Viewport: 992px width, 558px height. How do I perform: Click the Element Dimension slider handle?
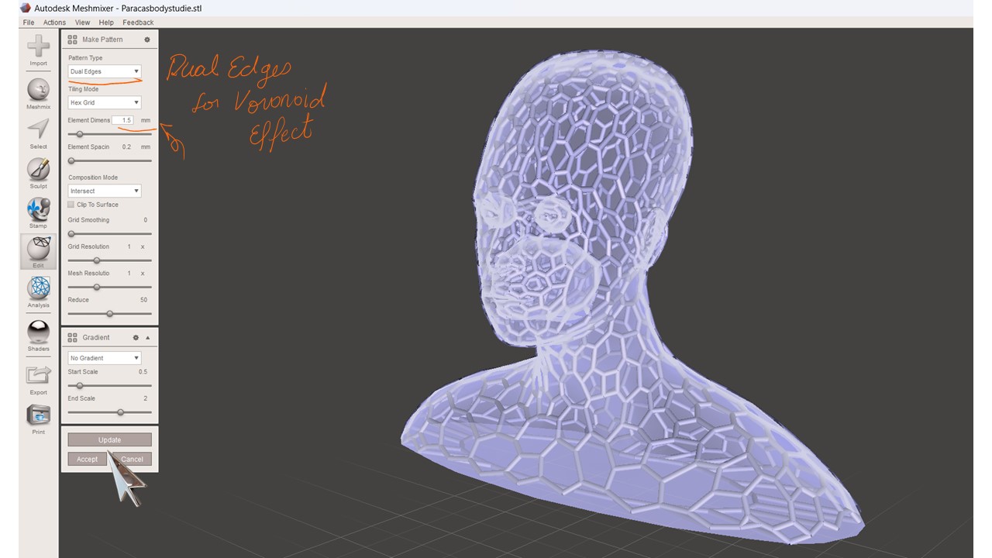pos(80,134)
